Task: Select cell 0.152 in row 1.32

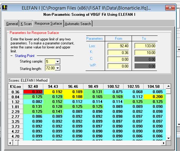Action: point(53,102)
